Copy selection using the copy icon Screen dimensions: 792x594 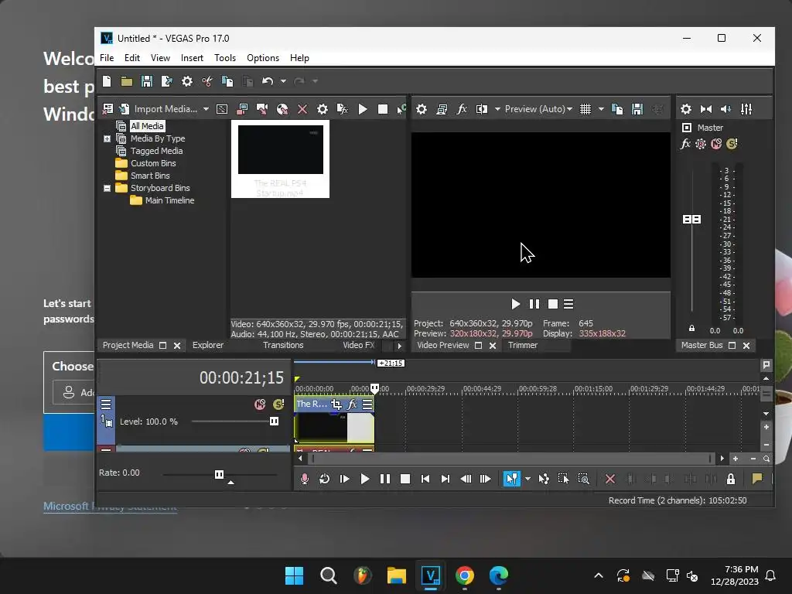227,81
